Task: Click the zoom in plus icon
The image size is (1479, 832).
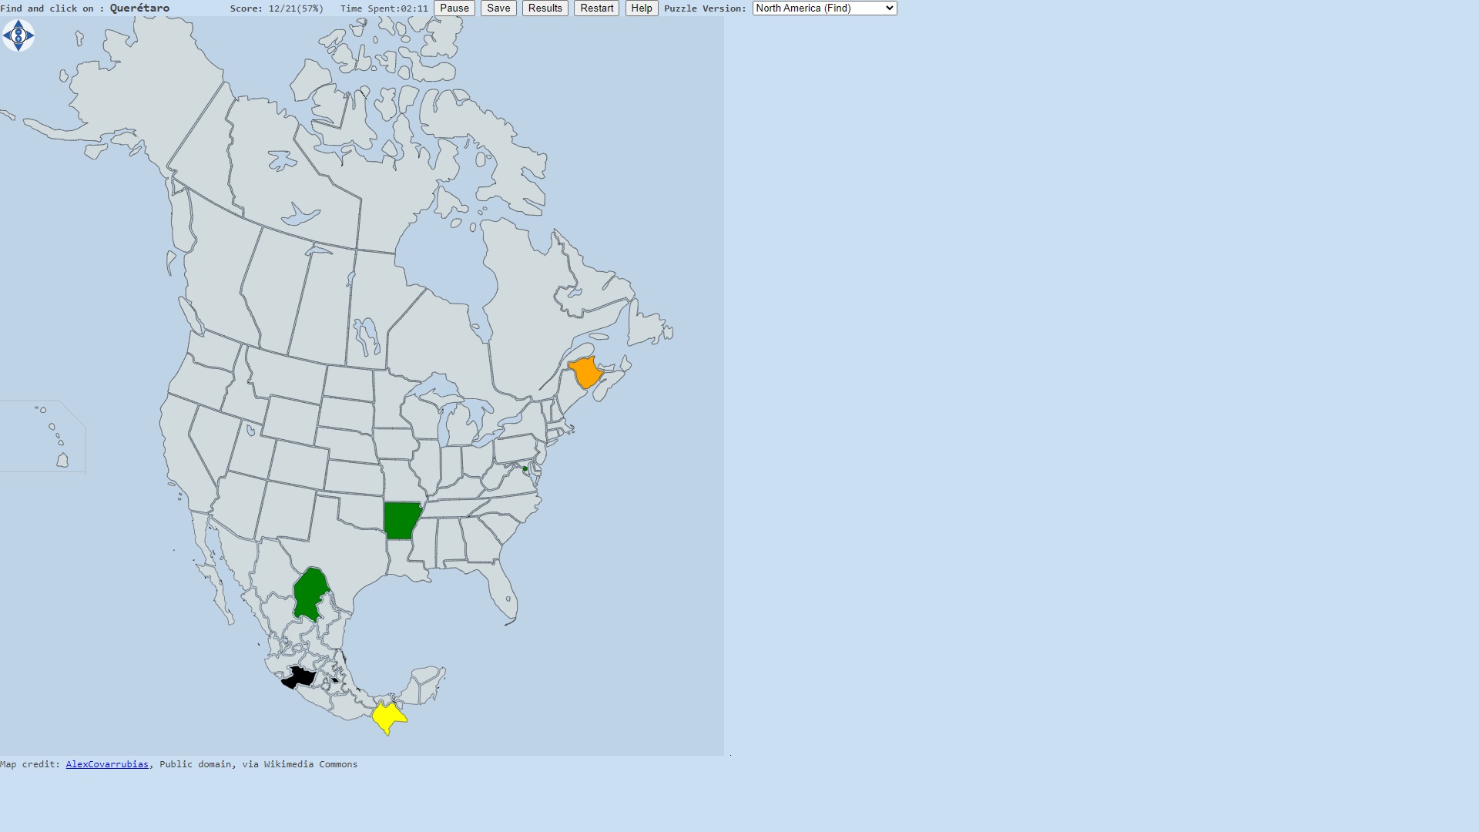Action: 18,39
